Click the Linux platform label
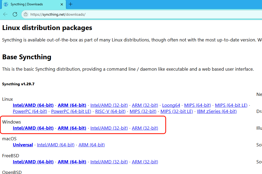Screen dimensions: 262x174 [x=7, y=99]
